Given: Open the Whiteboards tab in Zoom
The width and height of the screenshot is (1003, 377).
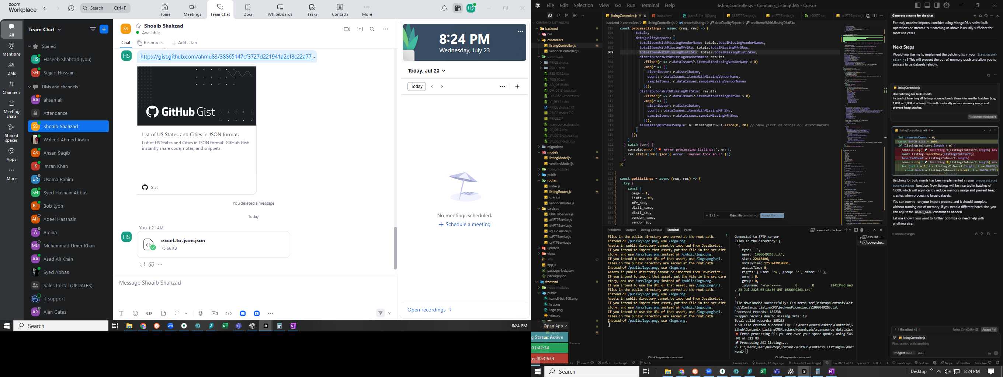Looking at the screenshot, I should click(280, 10).
